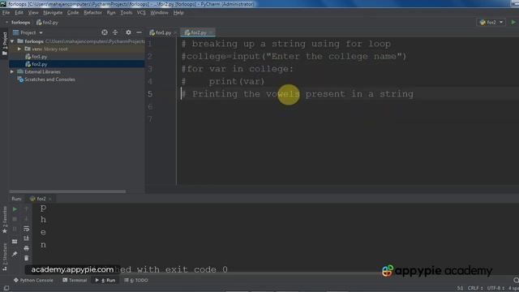
Task: Click code line '#for var in college:'
Action: click(238, 69)
